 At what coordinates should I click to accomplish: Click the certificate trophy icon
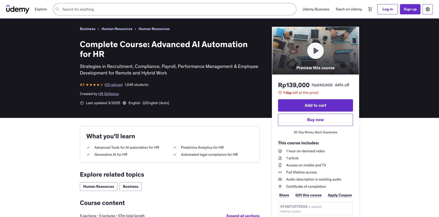pos(280,186)
